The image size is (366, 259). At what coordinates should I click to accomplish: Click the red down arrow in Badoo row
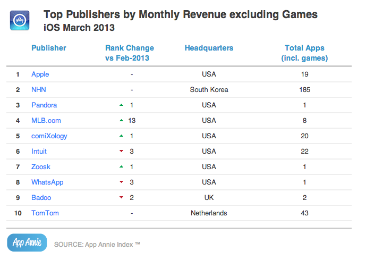[x=121, y=197]
